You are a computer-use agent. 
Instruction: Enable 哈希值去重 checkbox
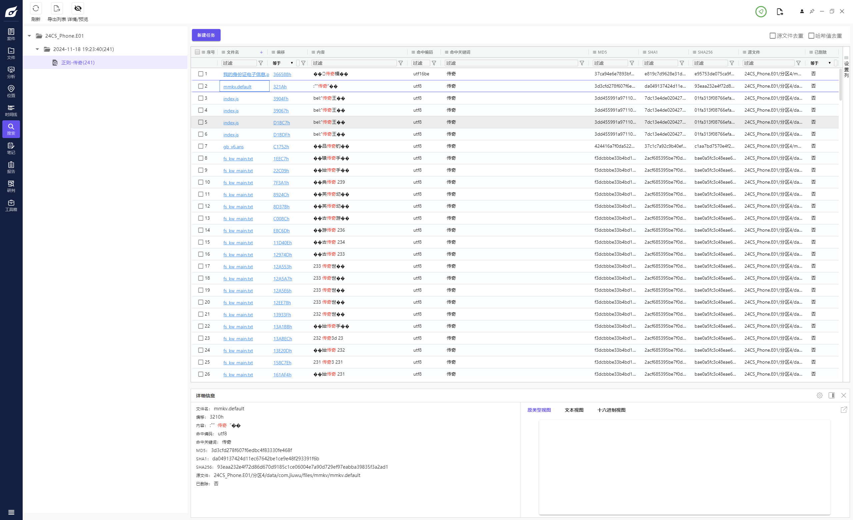[811, 36]
